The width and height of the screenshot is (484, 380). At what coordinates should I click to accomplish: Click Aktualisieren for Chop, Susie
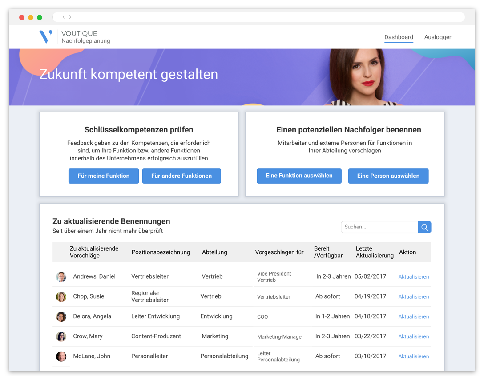[x=413, y=297]
